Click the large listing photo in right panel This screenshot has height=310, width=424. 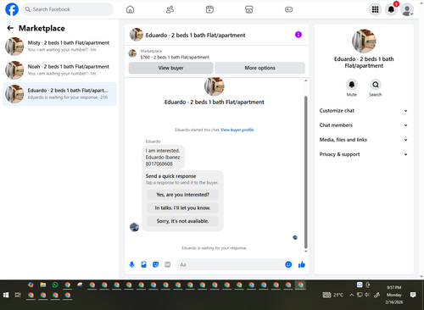(x=364, y=42)
